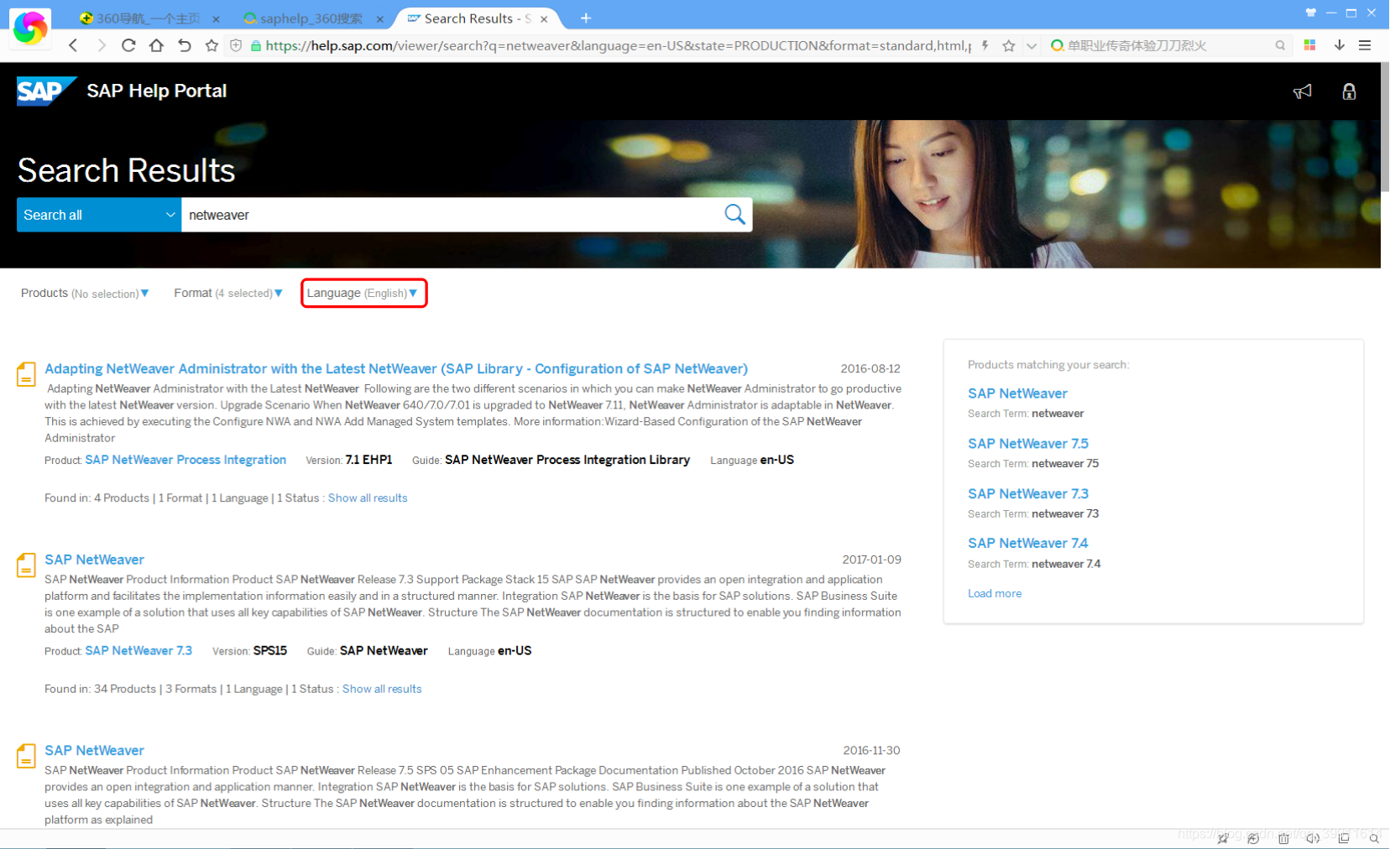Click the site security shield icon
The height and width of the screenshot is (849, 1390).
(236, 45)
